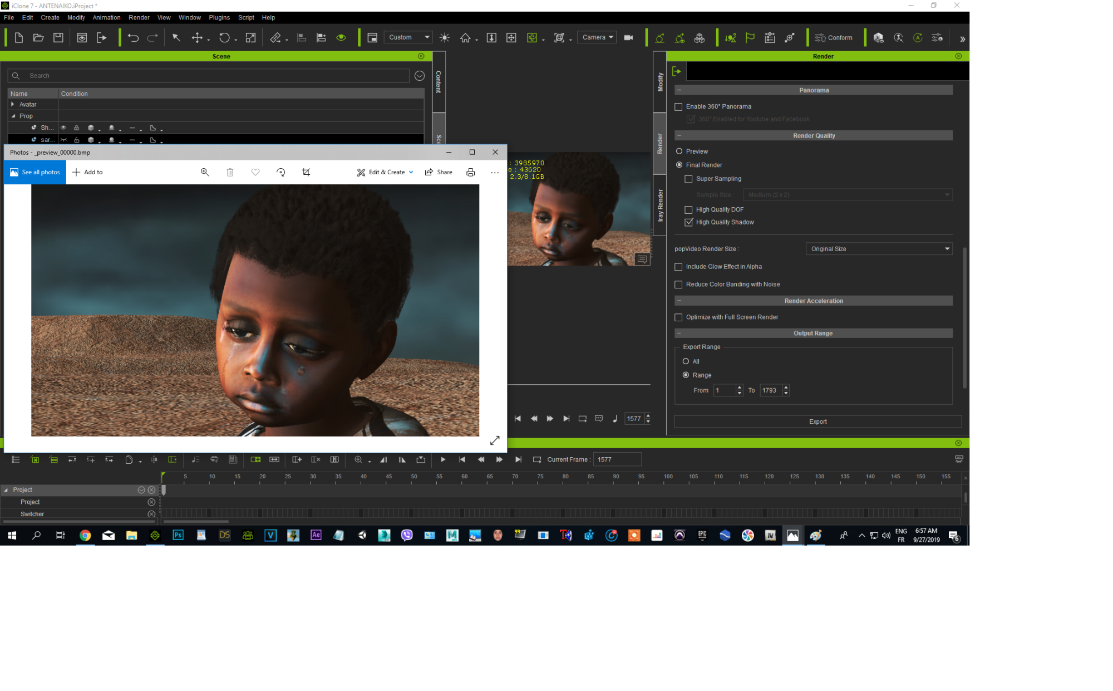Click the Scene Search input field
This screenshot has width=1113, height=691.
[x=209, y=76]
